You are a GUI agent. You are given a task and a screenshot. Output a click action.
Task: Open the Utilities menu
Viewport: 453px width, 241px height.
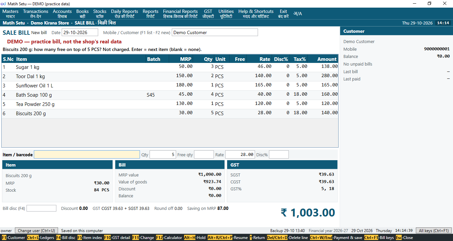click(x=226, y=14)
